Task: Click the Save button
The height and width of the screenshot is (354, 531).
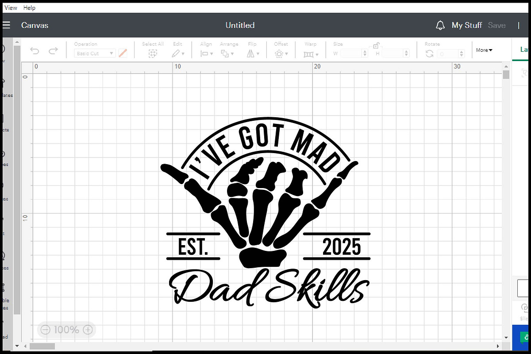Action: coord(496,25)
